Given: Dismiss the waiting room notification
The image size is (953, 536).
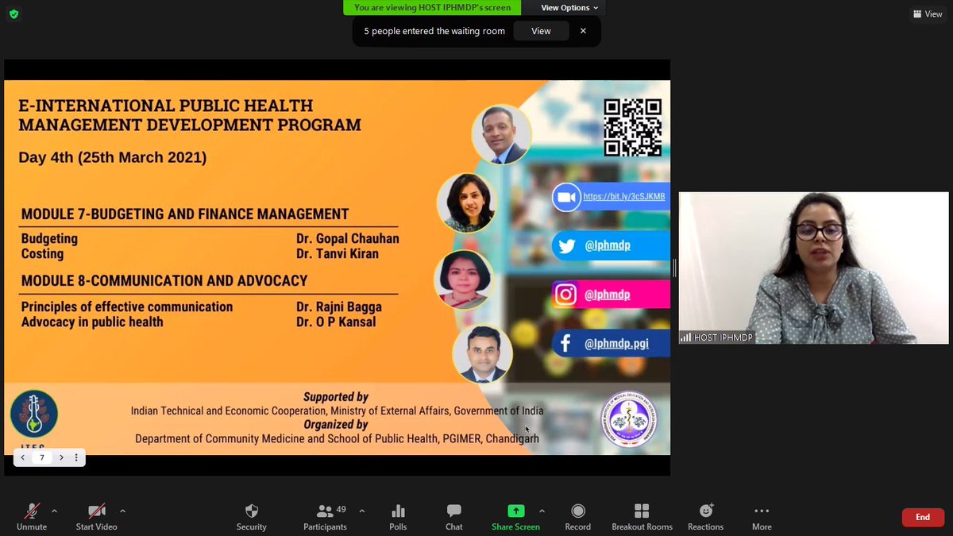Looking at the screenshot, I should point(583,31).
